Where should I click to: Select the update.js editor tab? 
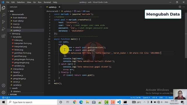pyautogui.click(x=53, y=7)
